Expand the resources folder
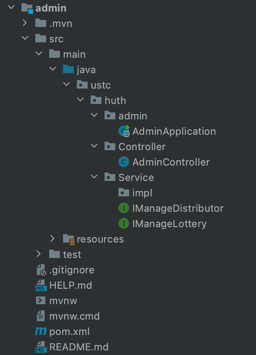Viewport: 256px width, 355px height. tap(53, 239)
